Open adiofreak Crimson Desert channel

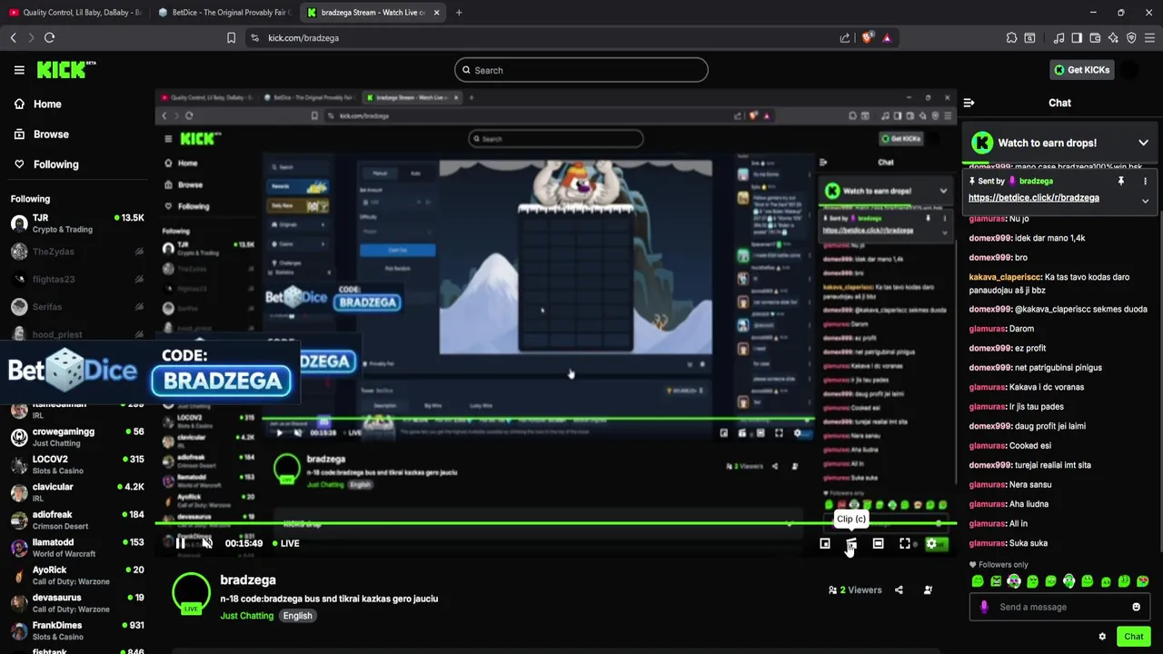pyautogui.click(x=77, y=520)
